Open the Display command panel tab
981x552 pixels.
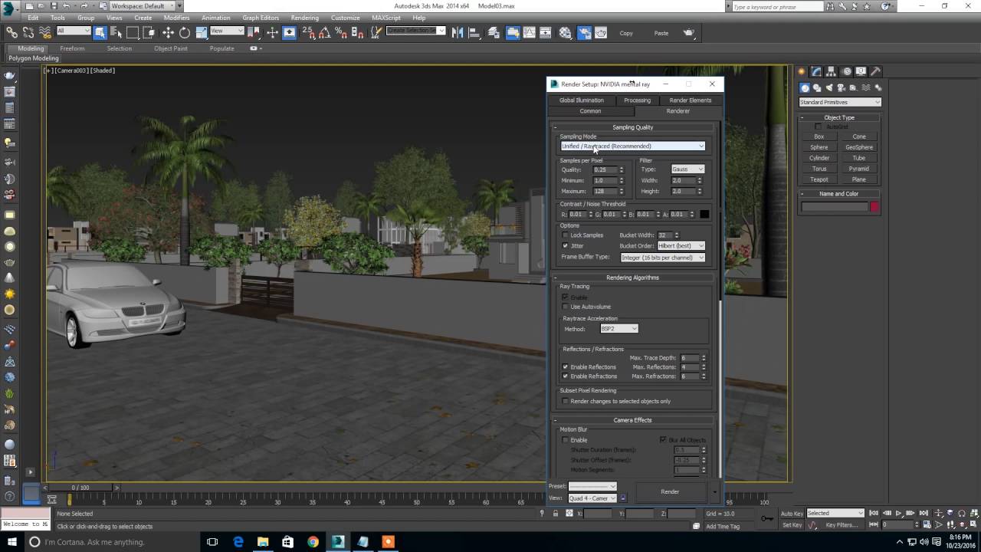(861, 71)
